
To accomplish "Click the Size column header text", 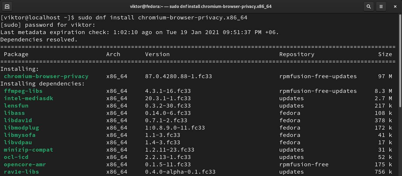I will pyautogui.click(x=385, y=54).
